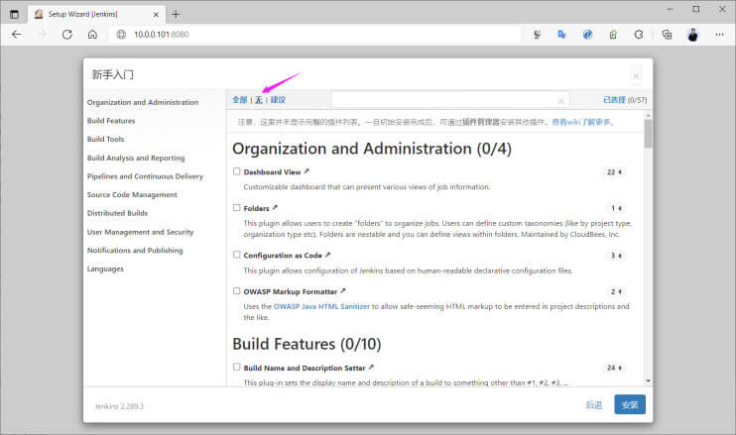This screenshot has width=736, height=435.
Task: Clear the plugin search field
Action: [x=560, y=100]
